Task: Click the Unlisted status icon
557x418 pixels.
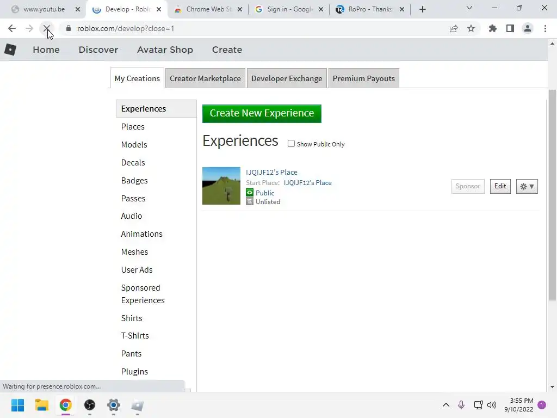Action: point(250,201)
